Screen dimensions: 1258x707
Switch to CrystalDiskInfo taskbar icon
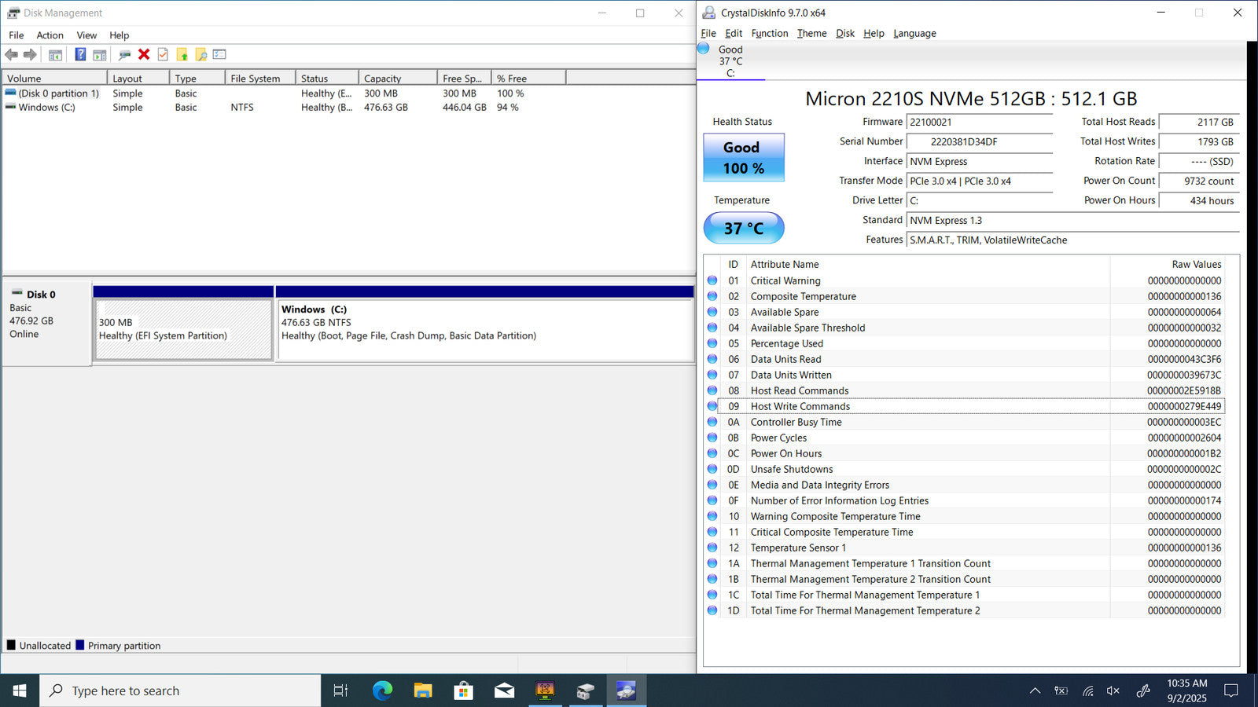point(626,691)
